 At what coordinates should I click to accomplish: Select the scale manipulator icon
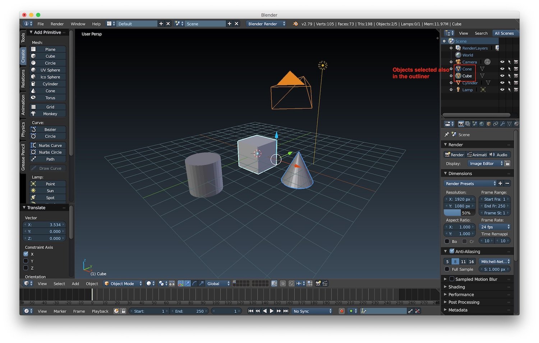201,283
